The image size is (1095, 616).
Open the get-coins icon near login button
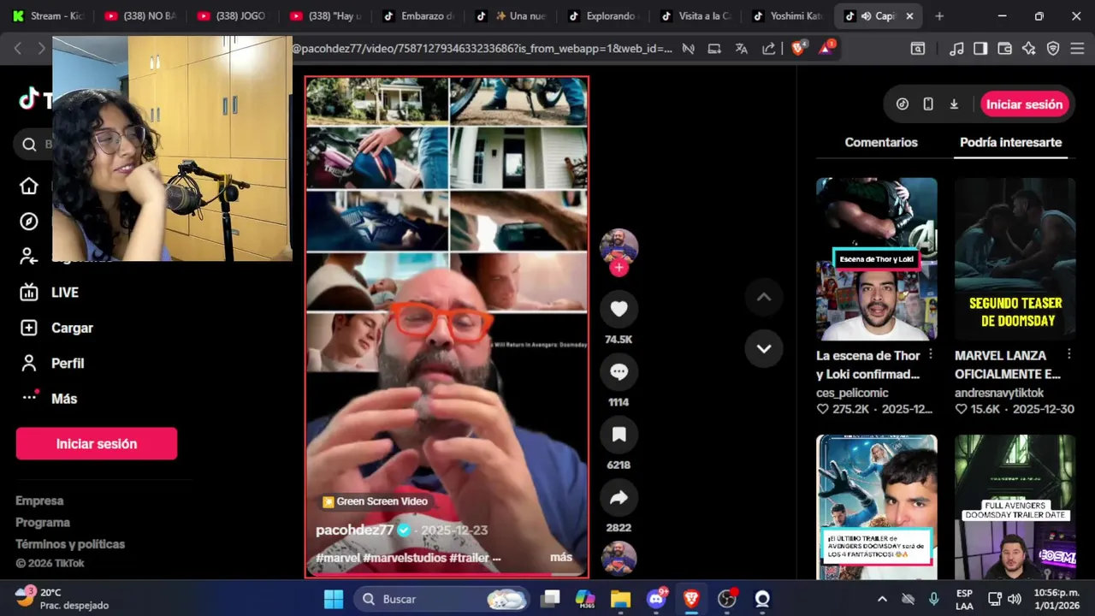click(x=903, y=104)
